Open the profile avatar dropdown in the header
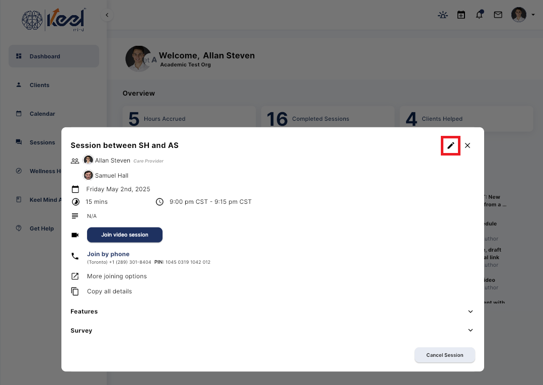This screenshot has width=543, height=385. (518, 15)
